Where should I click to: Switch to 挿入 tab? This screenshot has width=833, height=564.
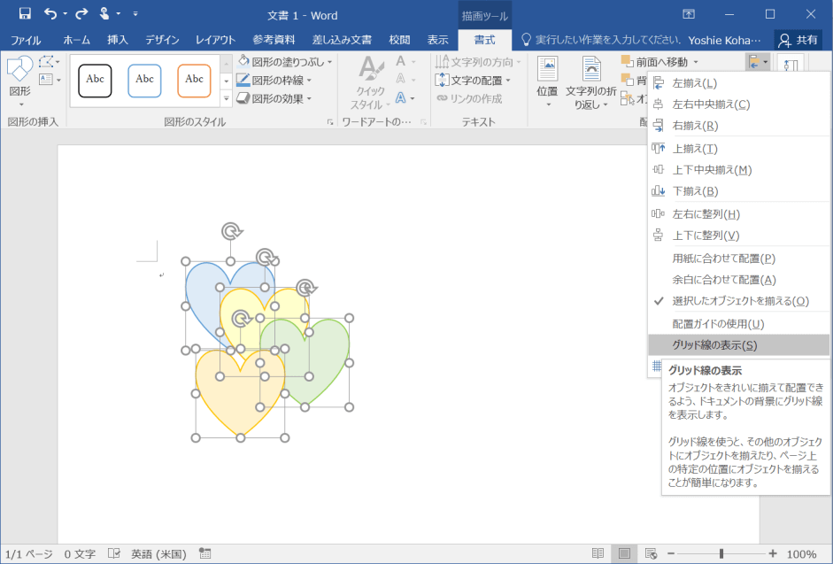coord(118,40)
